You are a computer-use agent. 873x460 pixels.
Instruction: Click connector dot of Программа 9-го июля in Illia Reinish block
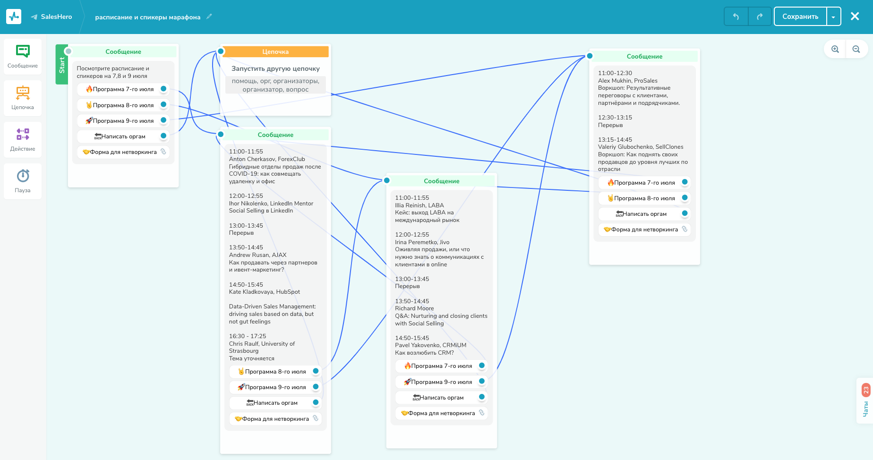coord(482,381)
